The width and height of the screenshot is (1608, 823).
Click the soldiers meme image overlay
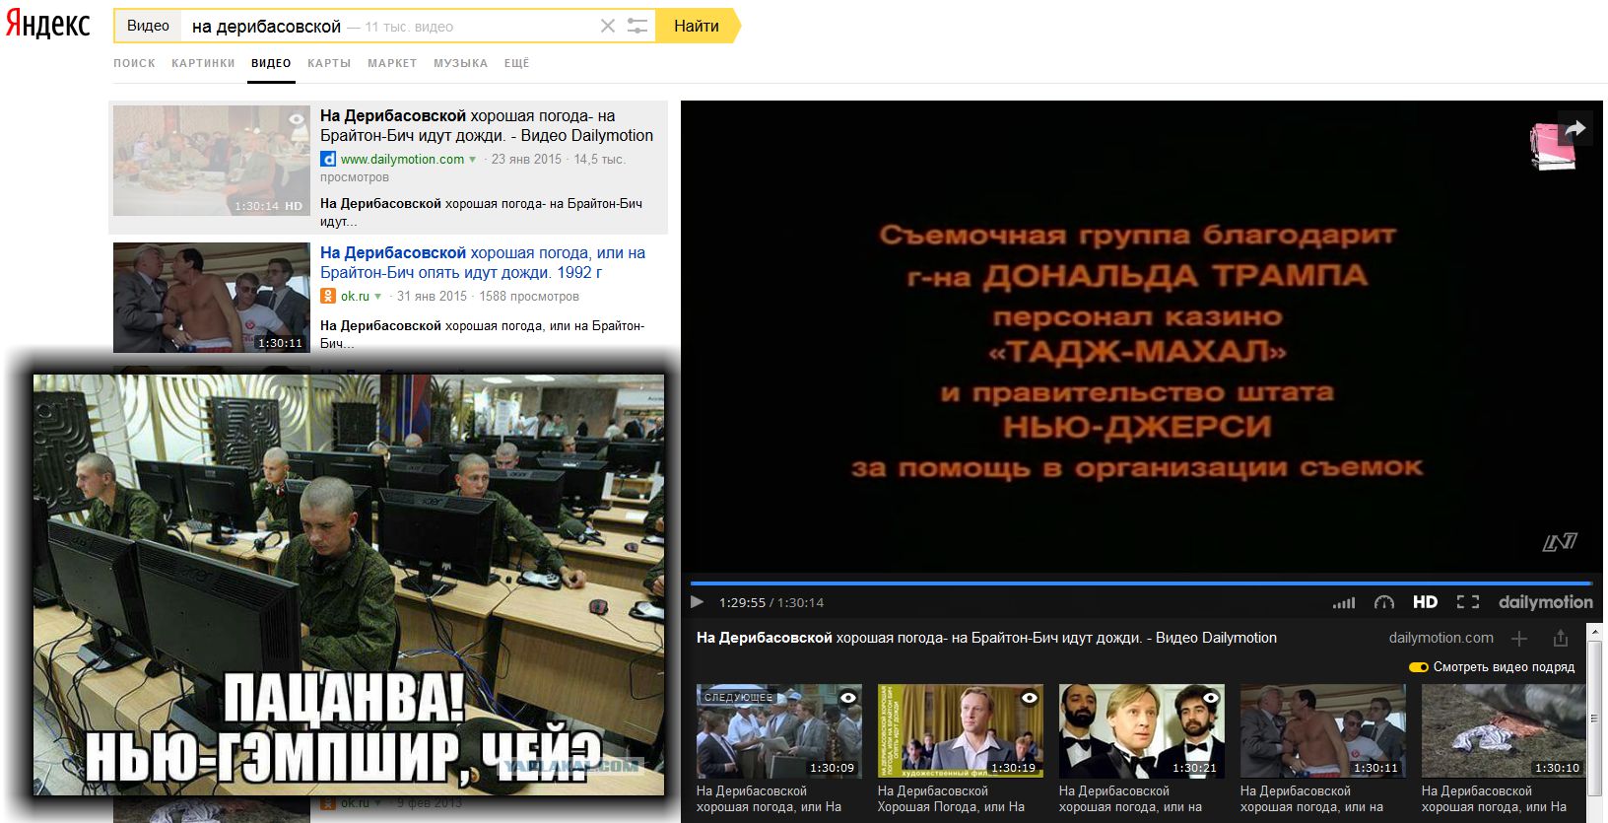349,584
